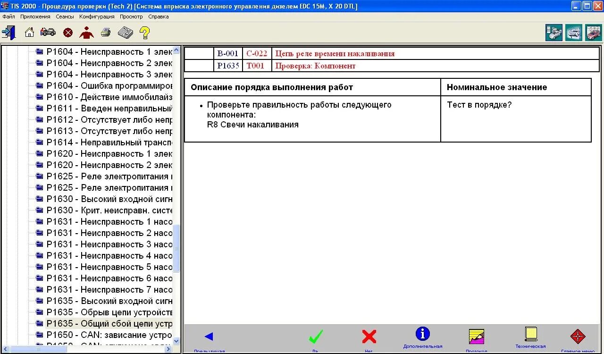Select P1613 Отсутствует либо непр row
The image size is (604, 354).
(104, 131)
